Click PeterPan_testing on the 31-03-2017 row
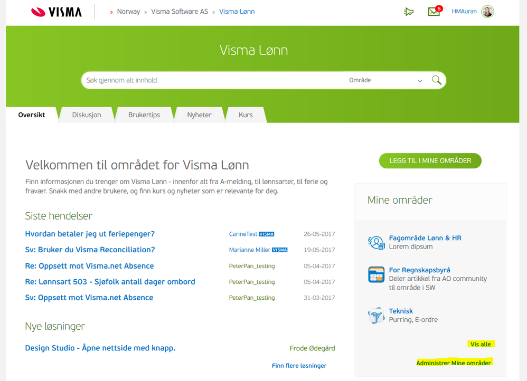Viewport: 527px width, 381px height. (x=252, y=298)
